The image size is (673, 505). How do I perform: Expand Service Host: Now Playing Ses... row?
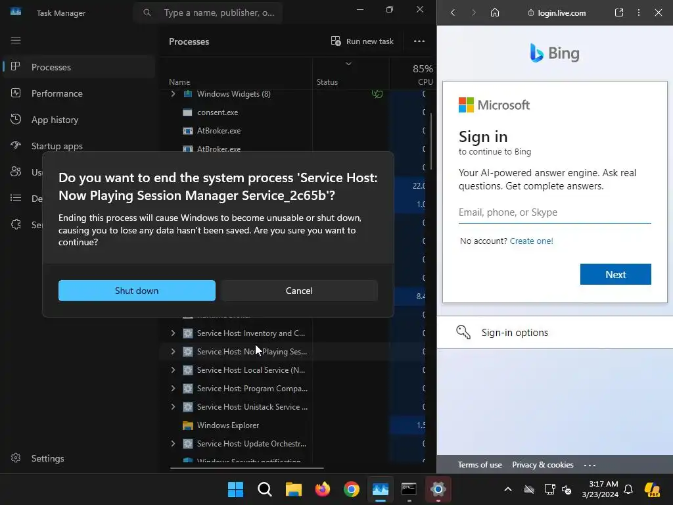pos(173,352)
